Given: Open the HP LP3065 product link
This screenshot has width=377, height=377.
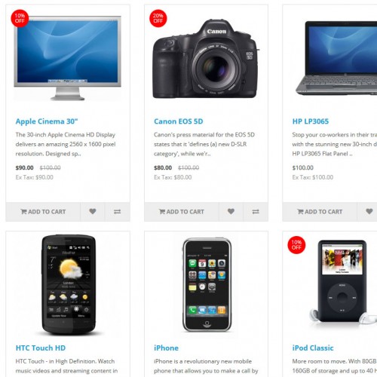Looking at the screenshot, I should coord(311,121).
